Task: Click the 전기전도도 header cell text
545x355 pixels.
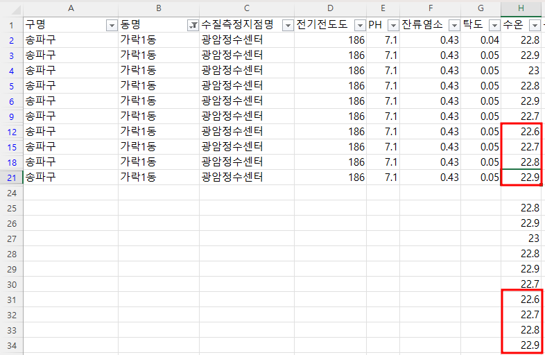Action: tap(322, 25)
